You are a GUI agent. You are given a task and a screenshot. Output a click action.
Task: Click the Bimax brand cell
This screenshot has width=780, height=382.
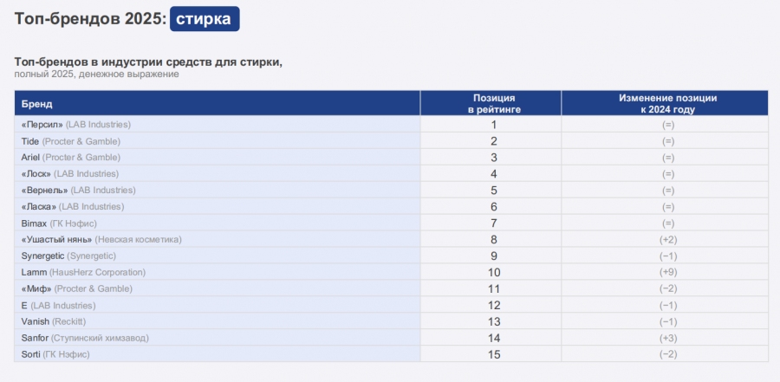pyautogui.click(x=59, y=223)
